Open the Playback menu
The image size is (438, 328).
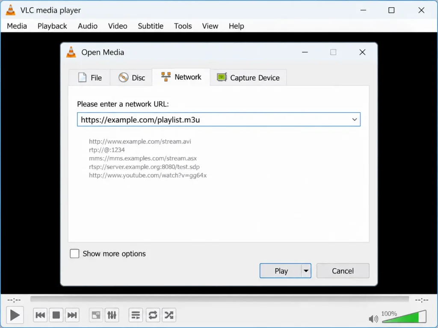52,26
